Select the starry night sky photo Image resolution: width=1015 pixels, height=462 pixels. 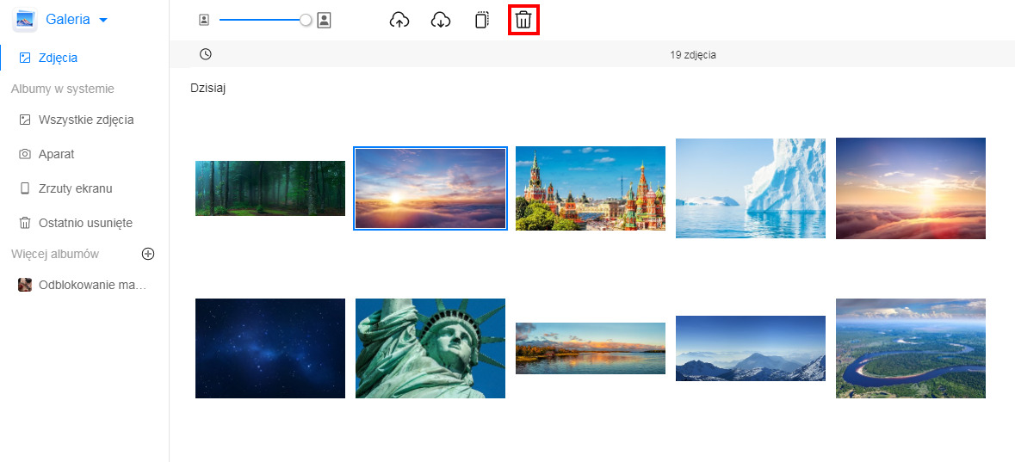click(270, 348)
